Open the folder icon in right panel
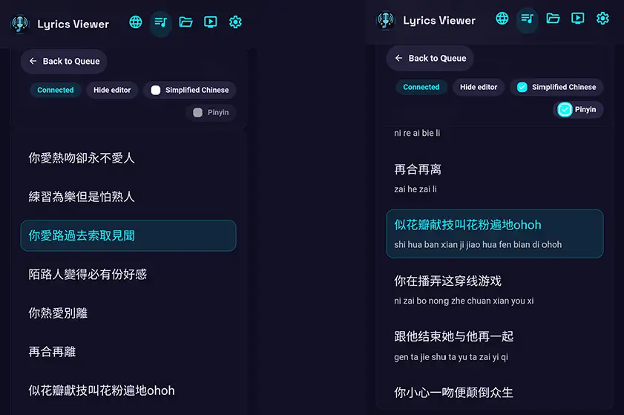The height and width of the screenshot is (415, 624). click(553, 19)
